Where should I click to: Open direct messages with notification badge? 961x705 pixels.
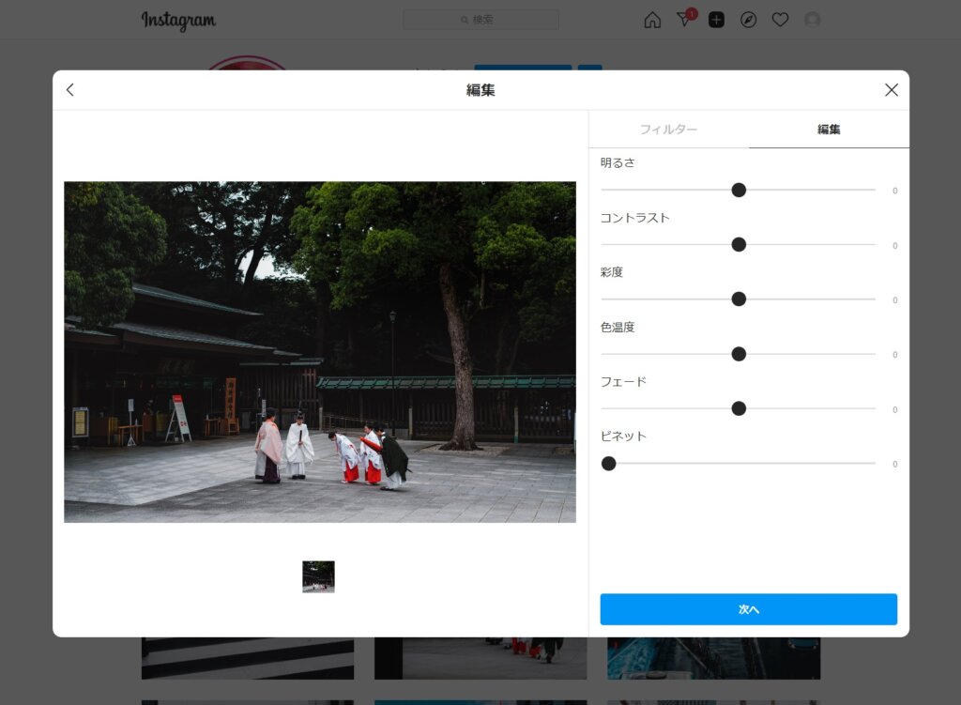click(685, 19)
